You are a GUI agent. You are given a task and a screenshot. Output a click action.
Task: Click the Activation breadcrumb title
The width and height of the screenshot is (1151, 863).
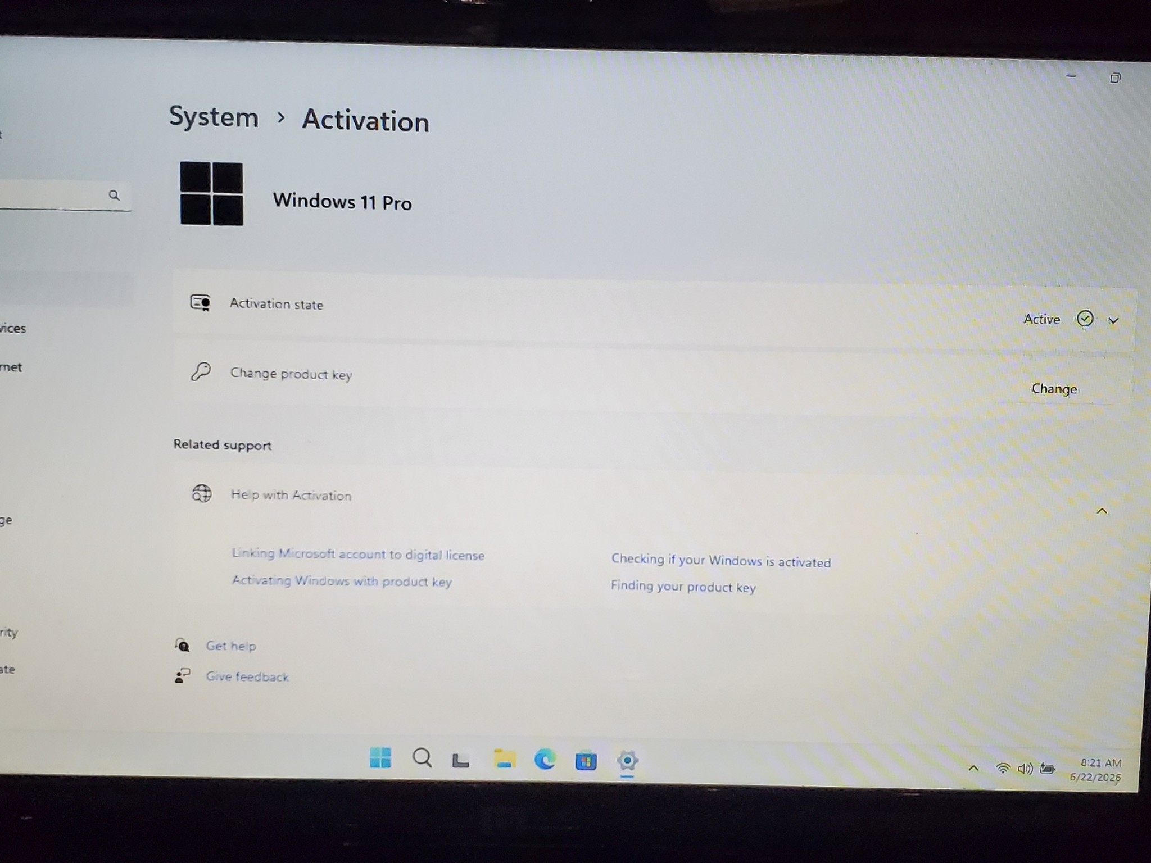366,120
